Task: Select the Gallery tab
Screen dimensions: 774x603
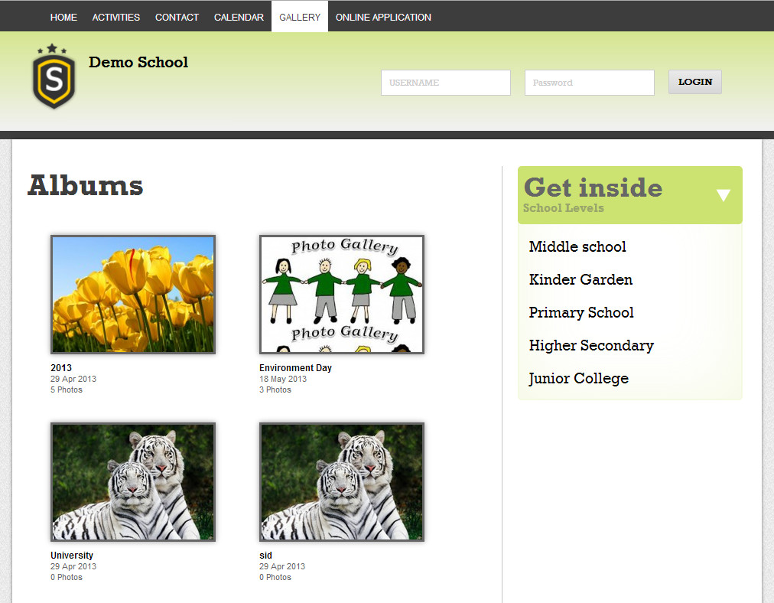Action: click(x=300, y=18)
